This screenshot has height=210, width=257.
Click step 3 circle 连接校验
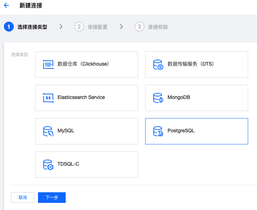pyautogui.click(x=140, y=27)
